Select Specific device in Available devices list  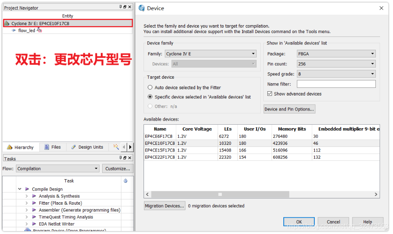click(150, 97)
